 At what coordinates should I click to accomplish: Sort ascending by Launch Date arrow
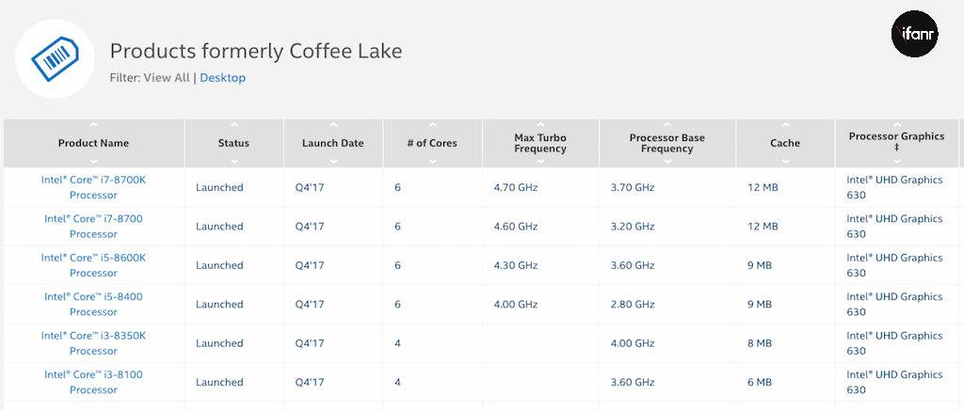click(332, 126)
